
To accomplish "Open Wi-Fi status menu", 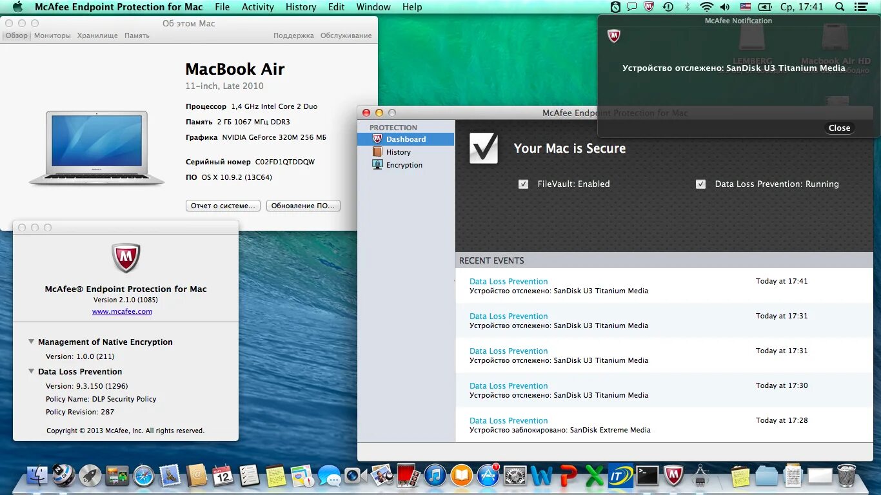I will (x=707, y=6).
